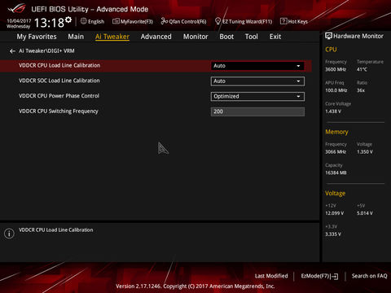Click the ROG logo
Screen dimensions: 391x293
17,9
